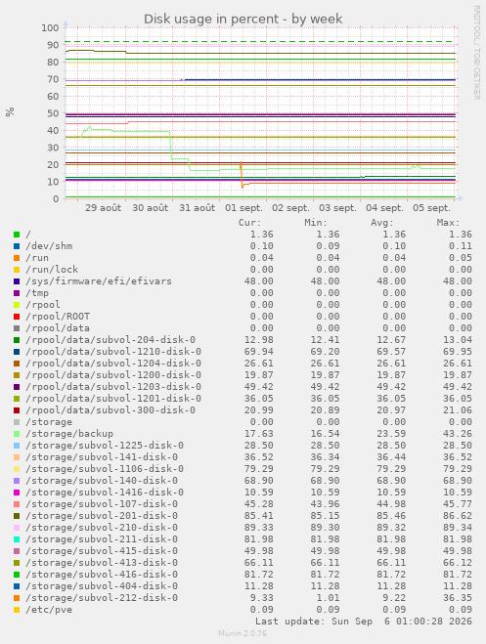Select /rpool/data/subvol-204-disk-0 label
Viewport: 486px width, 644px height.
(110, 340)
